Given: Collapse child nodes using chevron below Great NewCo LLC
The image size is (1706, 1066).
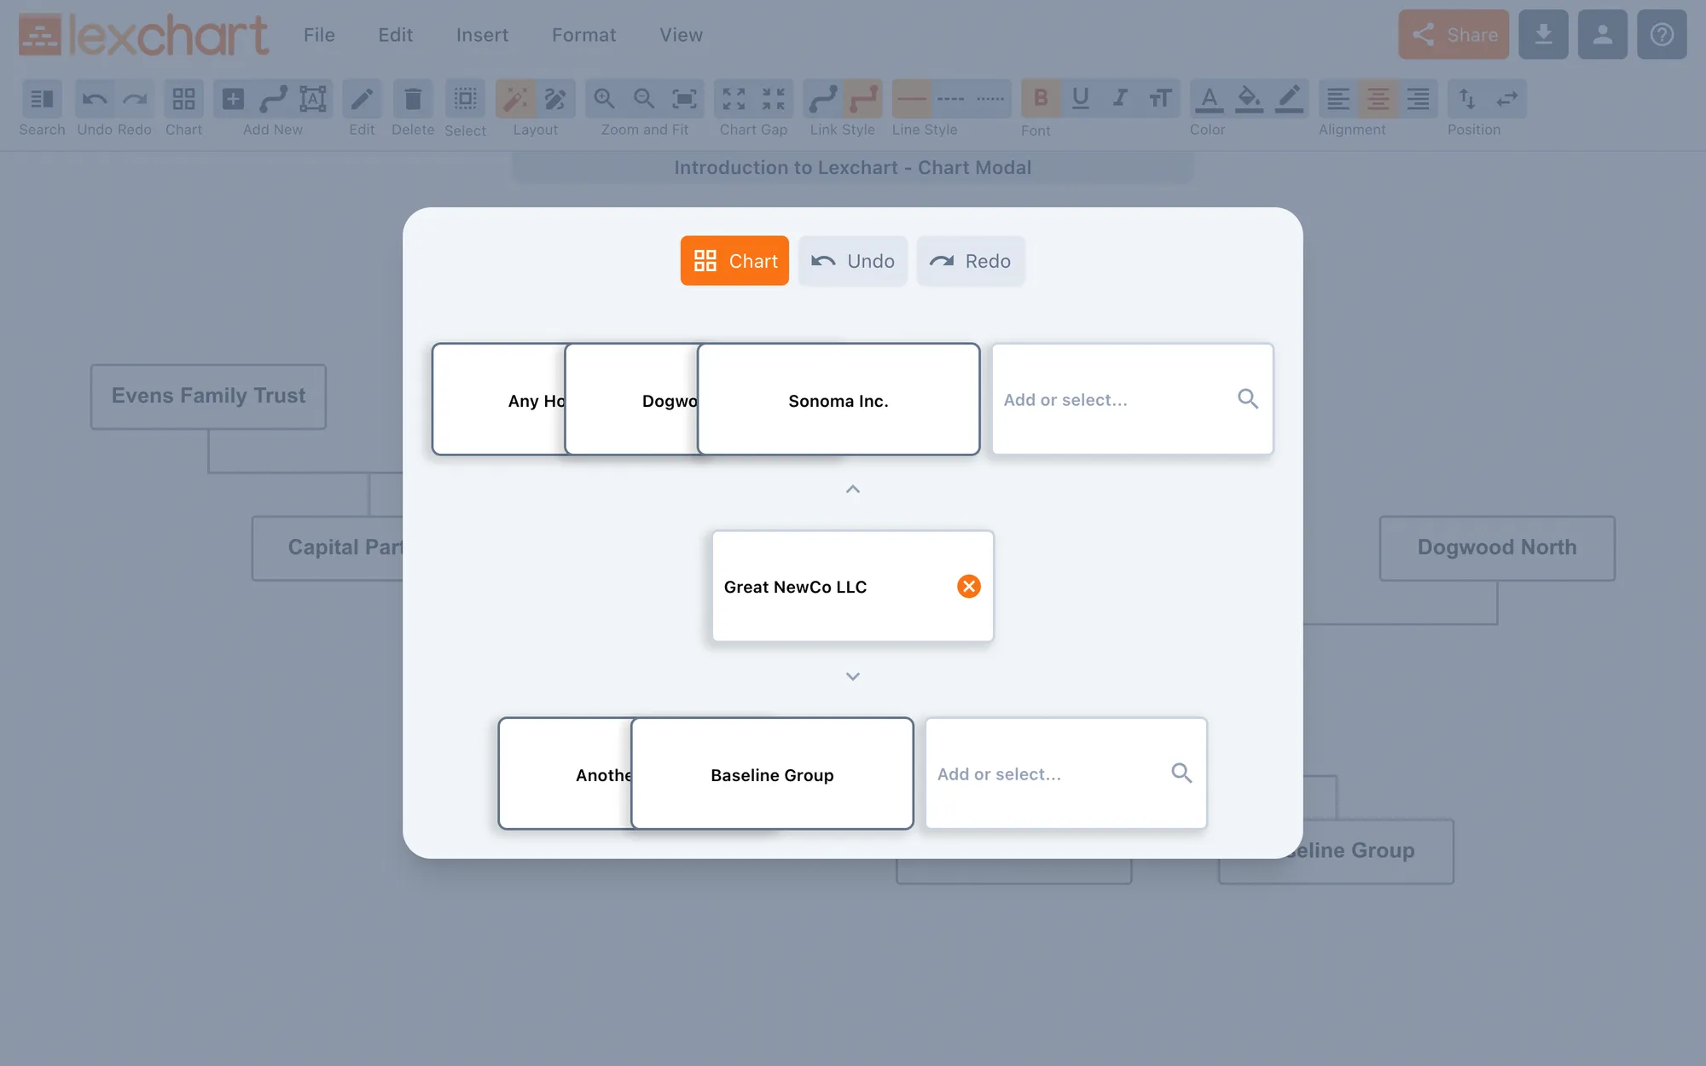Looking at the screenshot, I should click(x=852, y=675).
